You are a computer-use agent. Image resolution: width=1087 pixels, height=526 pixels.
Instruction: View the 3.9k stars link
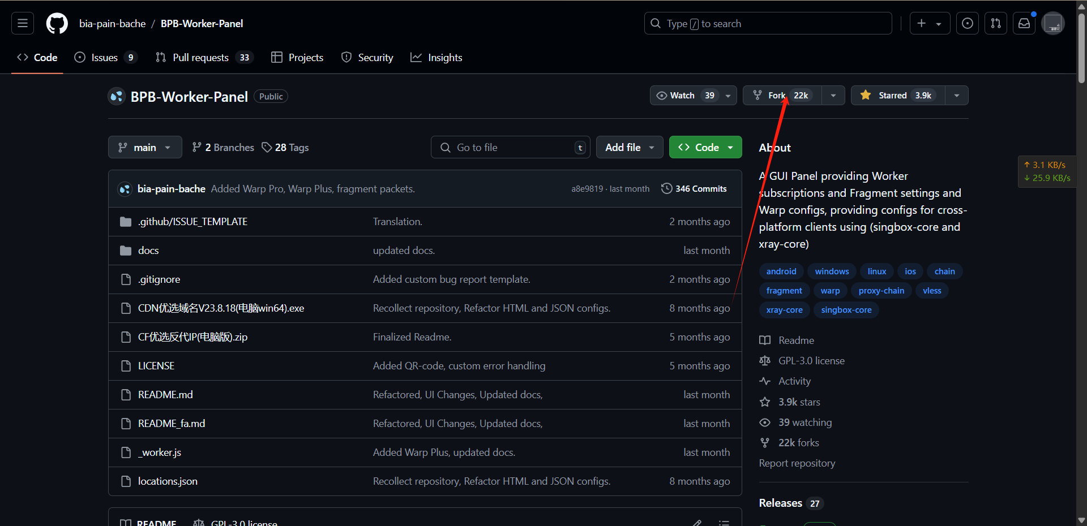pyautogui.click(x=790, y=402)
